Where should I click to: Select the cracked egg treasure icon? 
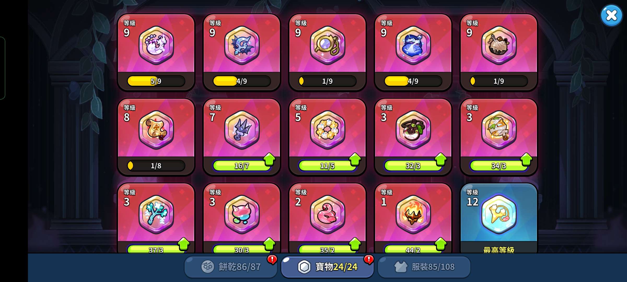pyautogui.click(x=156, y=45)
